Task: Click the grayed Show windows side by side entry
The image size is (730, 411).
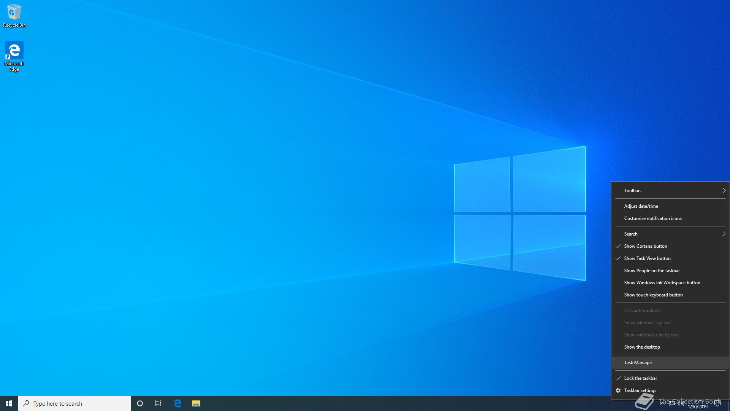Action: pyautogui.click(x=670, y=335)
